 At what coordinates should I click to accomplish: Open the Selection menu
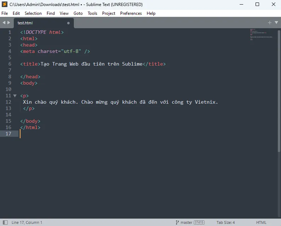33,13
